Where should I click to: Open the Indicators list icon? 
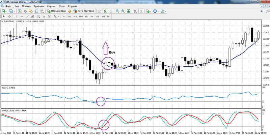147,11
